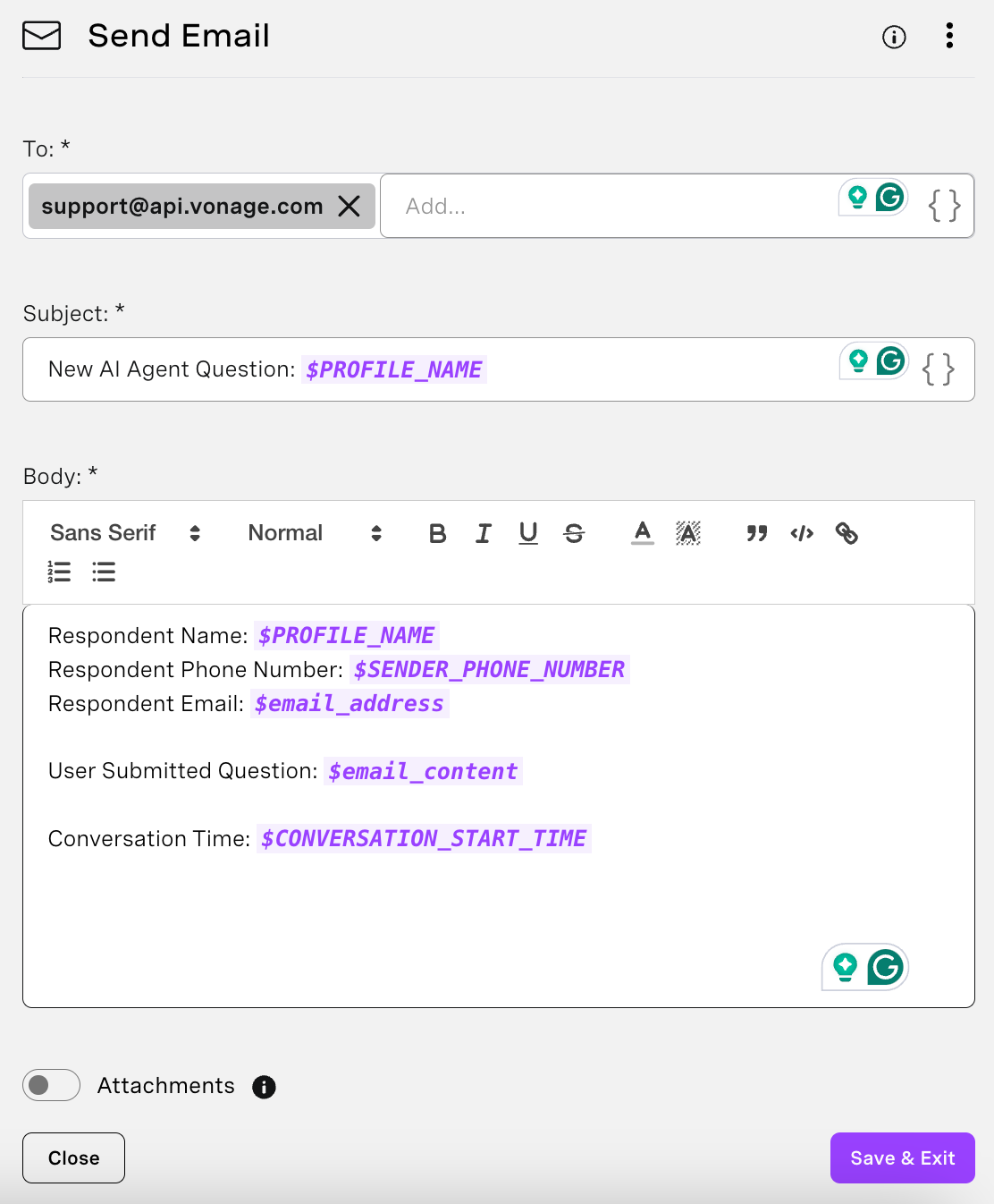Open the text background color picker
Viewport: 994px width, 1204px height.
(x=687, y=533)
